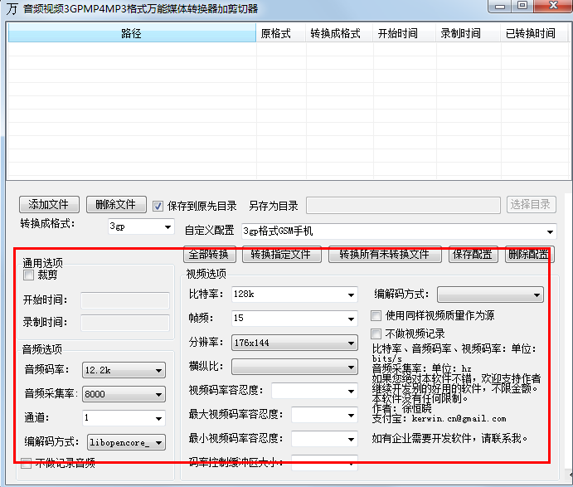Click the 作者: 徐恒晓 text
Screen dimensions: 573x487
401,408
